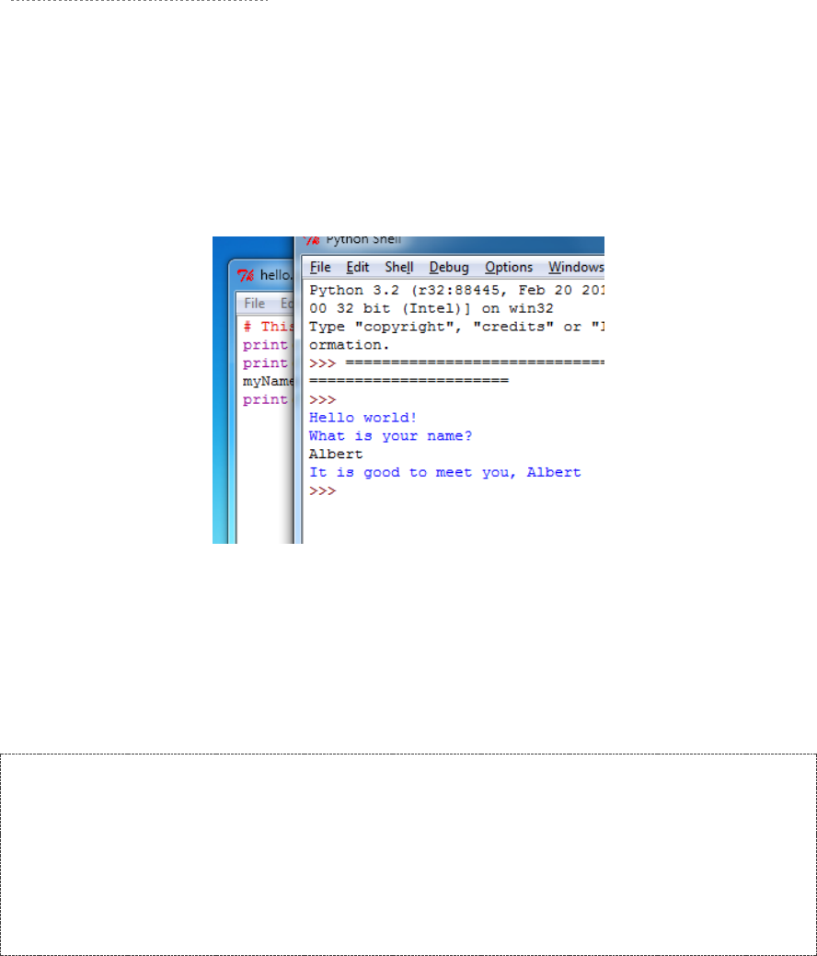817x956 pixels.
Task: Click the black 'Albert' input line
Action: point(336,455)
